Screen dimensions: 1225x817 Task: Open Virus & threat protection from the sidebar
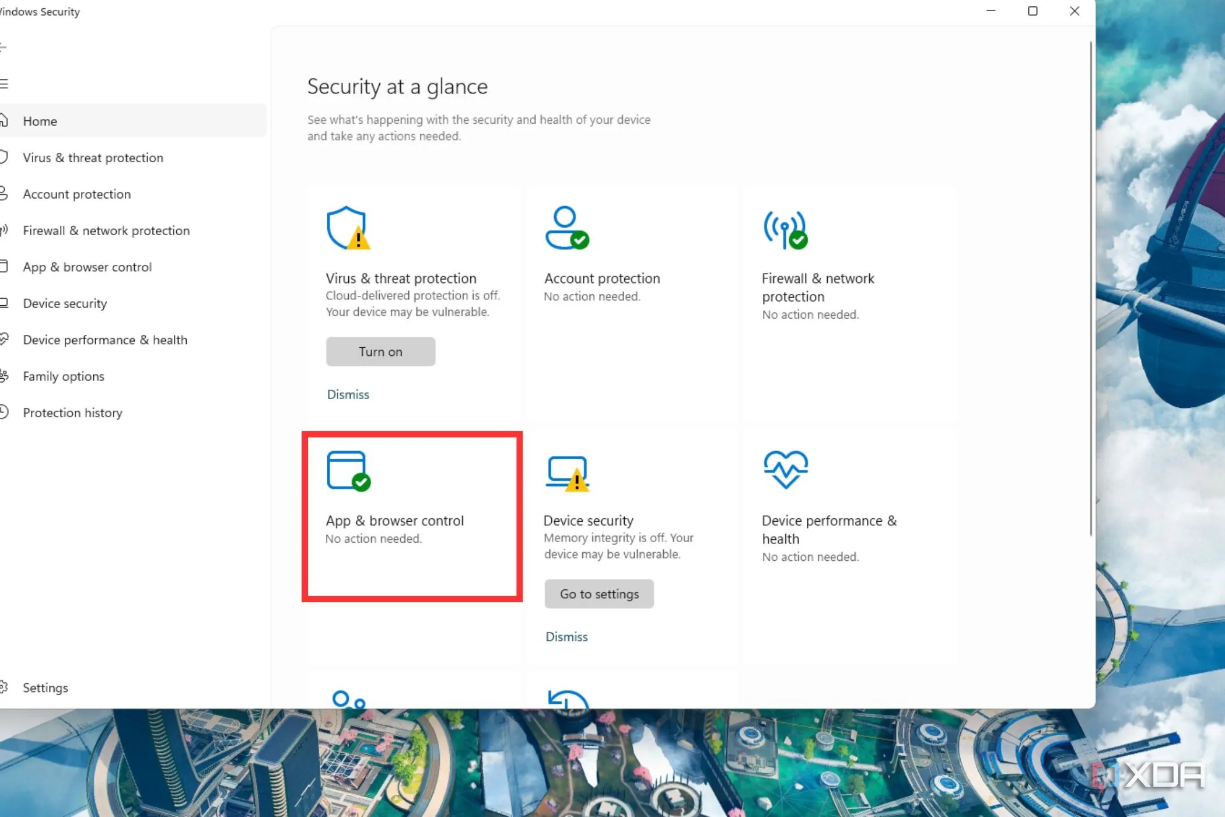pyautogui.click(x=93, y=158)
